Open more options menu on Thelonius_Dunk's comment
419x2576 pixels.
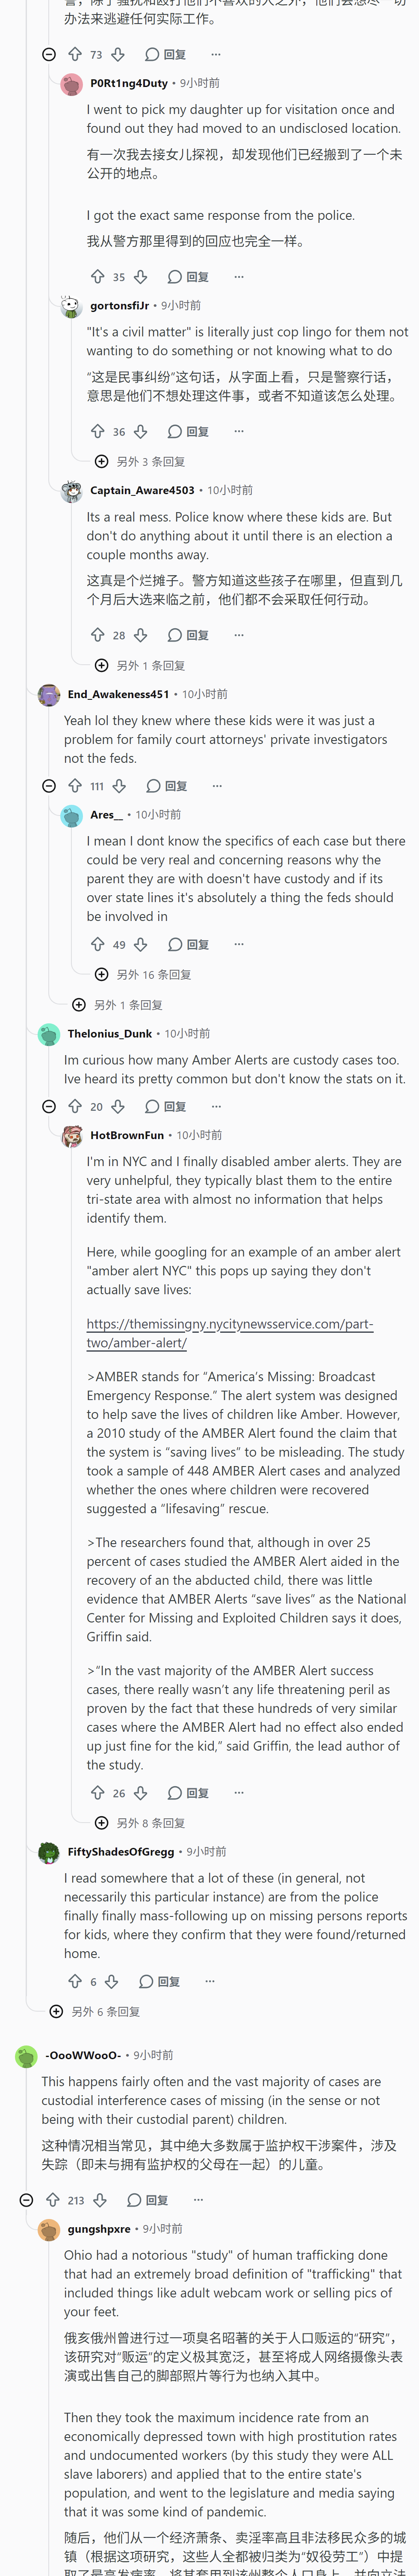215,1107
